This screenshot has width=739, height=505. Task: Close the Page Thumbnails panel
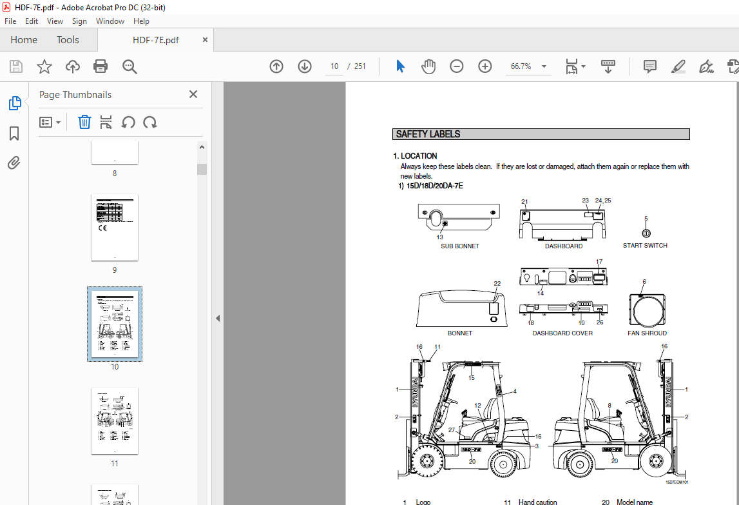point(193,94)
